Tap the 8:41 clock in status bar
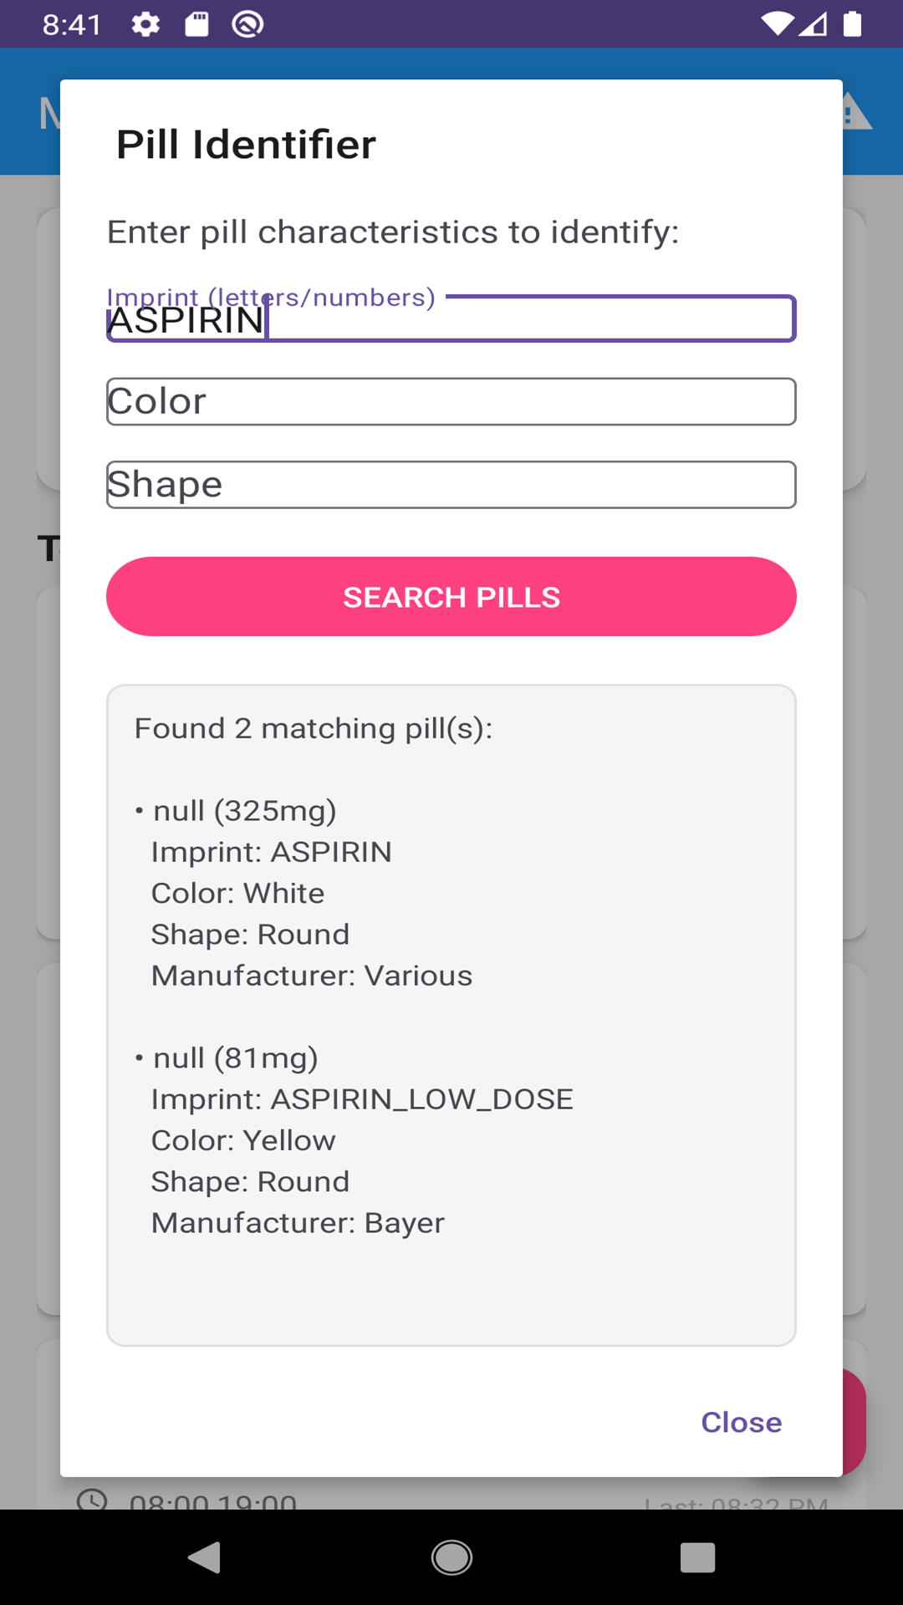Image resolution: width=903 pixels, height=1605 pixels. (x=72, y=24)
